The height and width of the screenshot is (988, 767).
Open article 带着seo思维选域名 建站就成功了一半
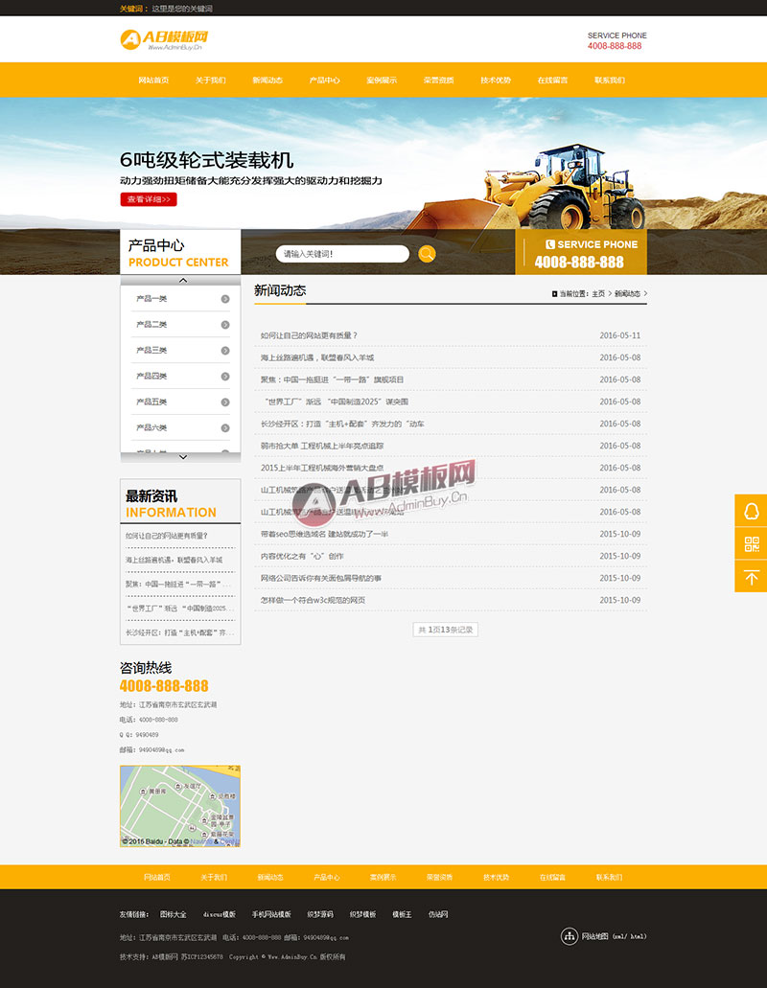click(324, 534)
